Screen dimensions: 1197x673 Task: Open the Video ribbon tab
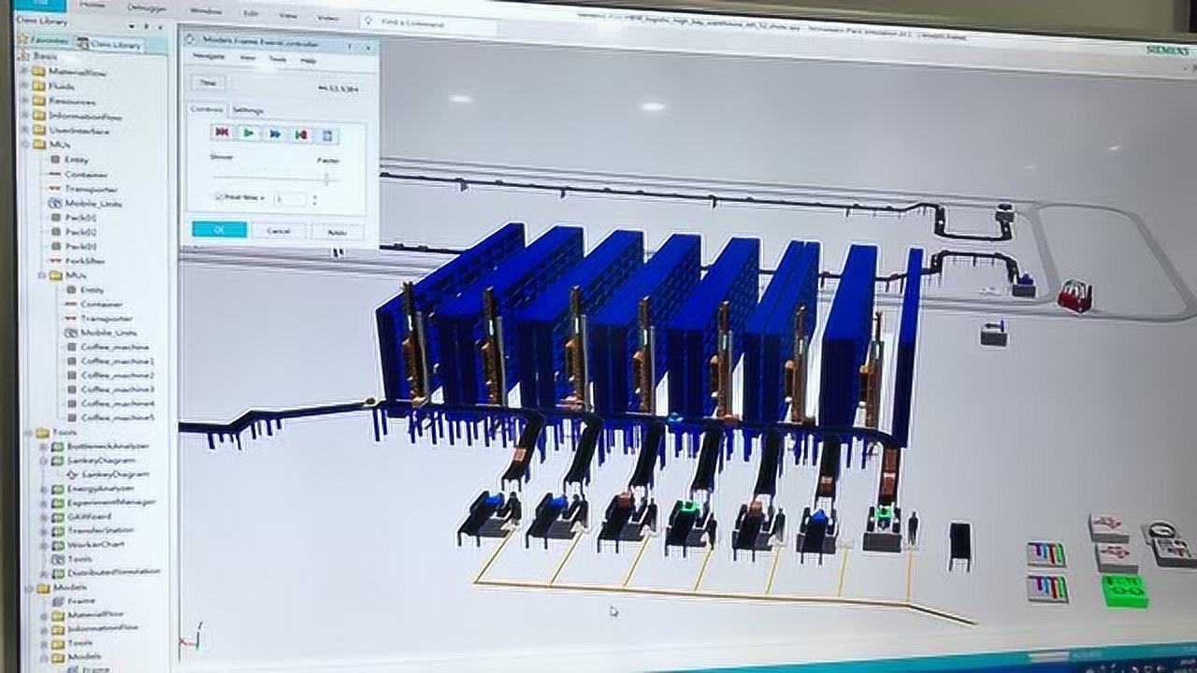tap(327, 18)
